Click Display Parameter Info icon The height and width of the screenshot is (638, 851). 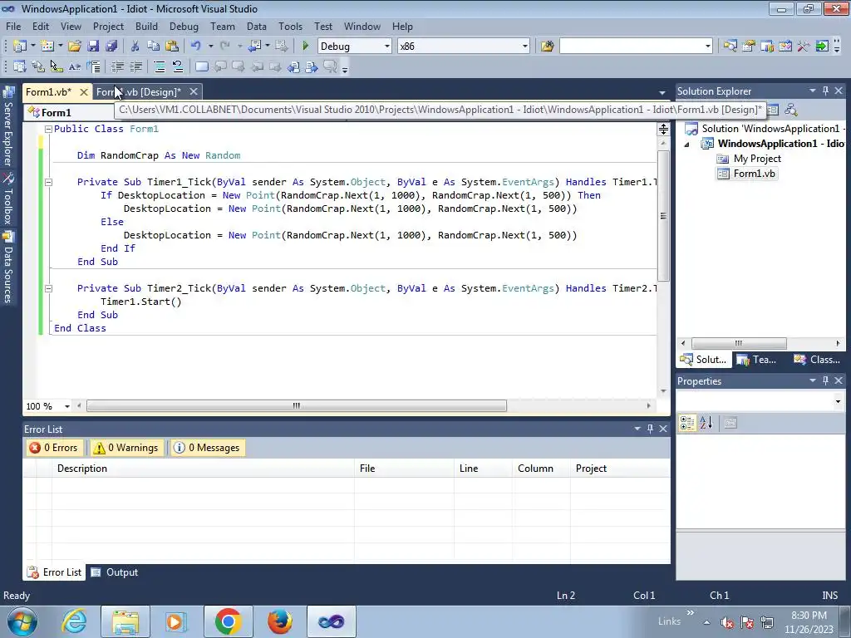click(x=38, y=66)
